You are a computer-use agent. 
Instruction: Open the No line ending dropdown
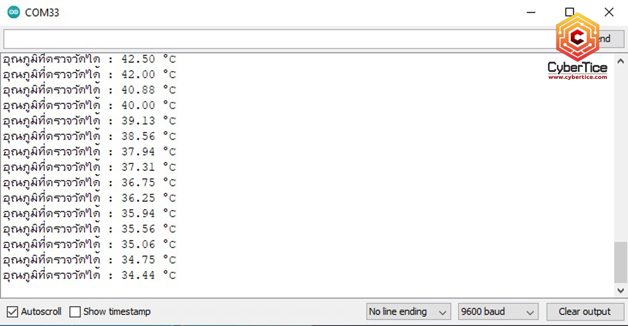[408, 312]
